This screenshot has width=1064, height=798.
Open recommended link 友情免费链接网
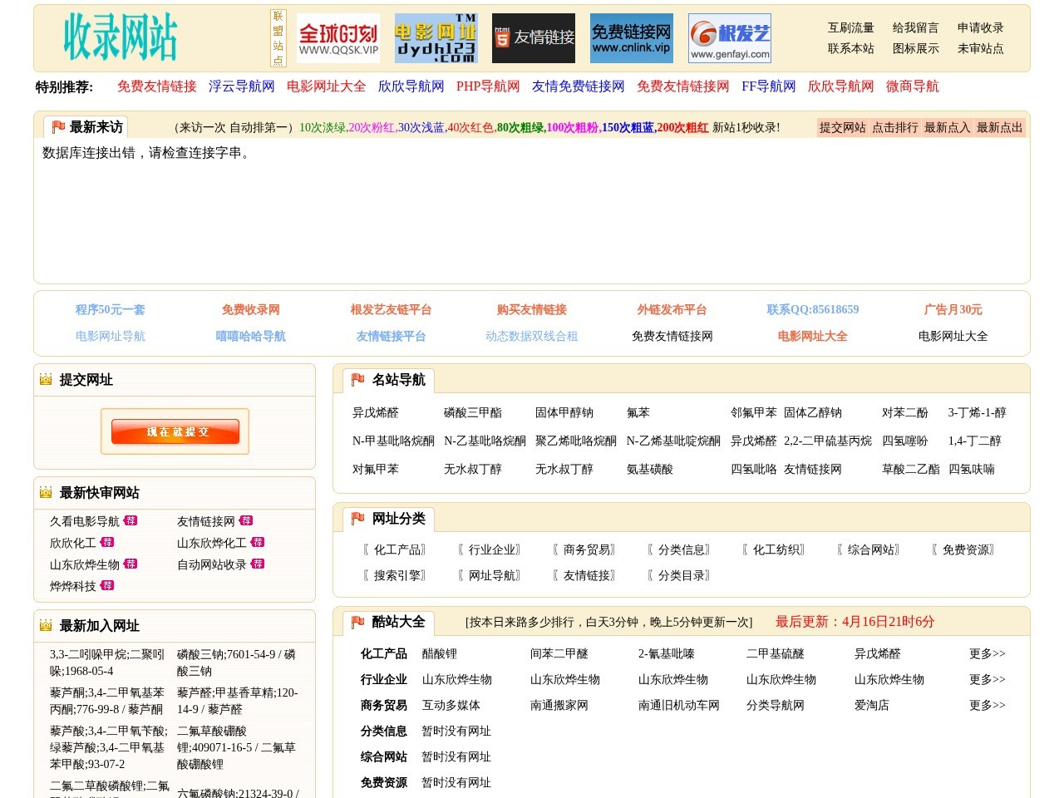pos(579,86)
